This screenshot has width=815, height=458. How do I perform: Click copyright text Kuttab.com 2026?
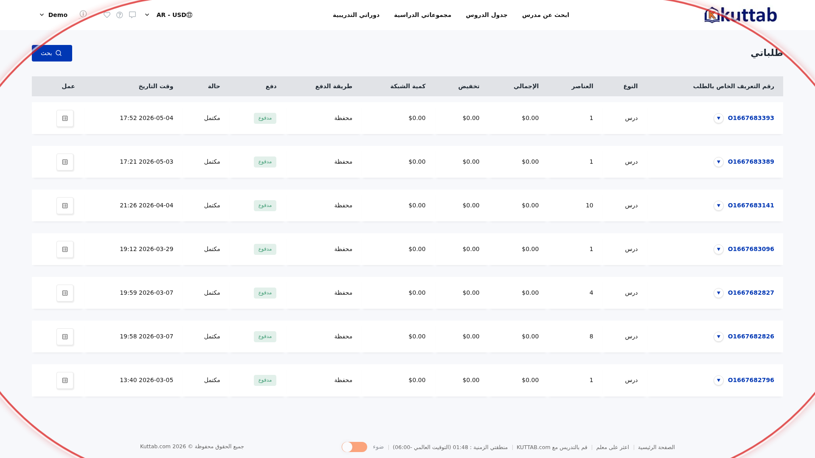click(192, 447)
